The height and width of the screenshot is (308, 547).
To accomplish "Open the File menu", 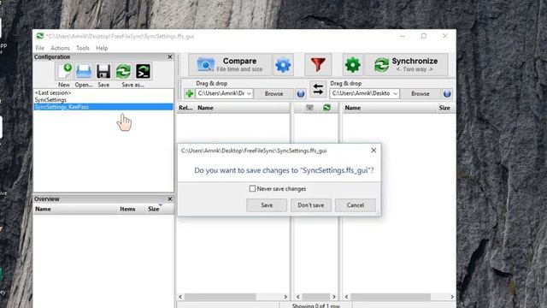I will (x=40, y=48).
